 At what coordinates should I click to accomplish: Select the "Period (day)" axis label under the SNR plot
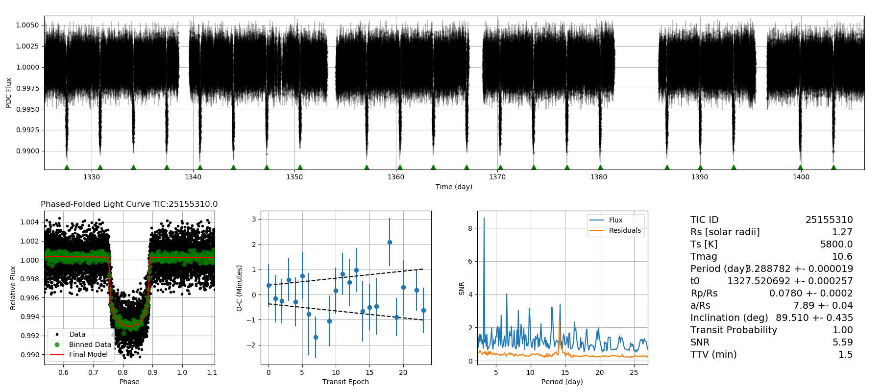(562, 382)
